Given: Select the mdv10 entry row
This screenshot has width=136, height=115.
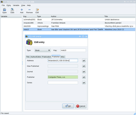Looking at the screenshot, I should (79, 30).
